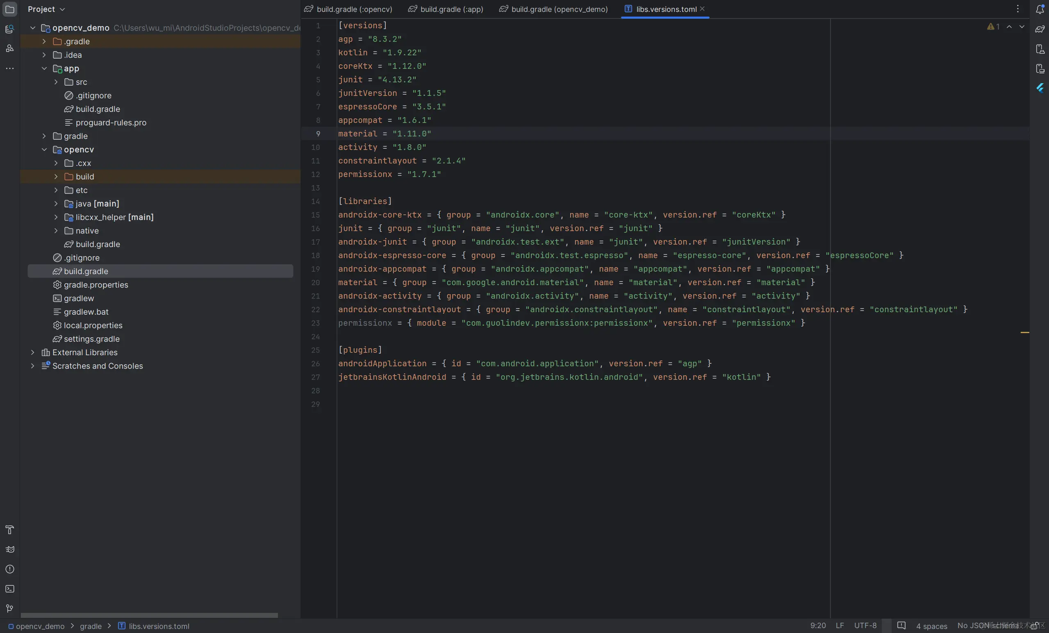Open the Terminal tool window icon
The height and width of the screenshot is (633, 1049).
pos(9,589)
